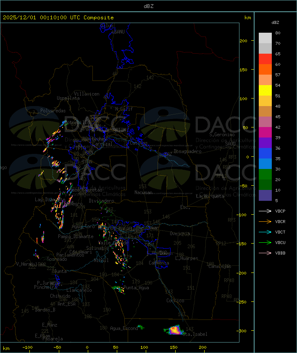Click the green echo beside Agua_Escond
Image resolution: width=297 pixels, height=353 pixels.
(x=141, y=327)
